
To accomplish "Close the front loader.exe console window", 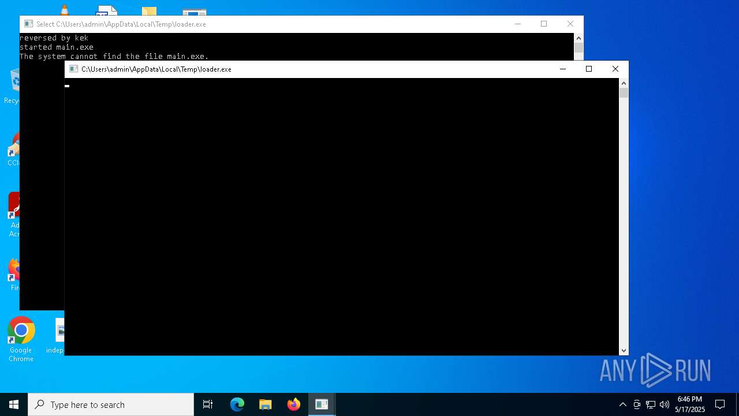I will (x=615, y=69).
